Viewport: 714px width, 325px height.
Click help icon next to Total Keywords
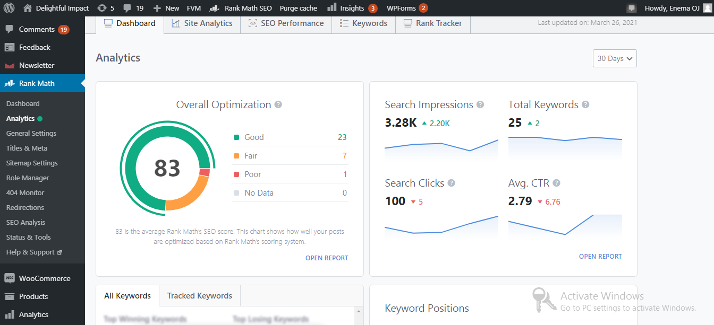[585, 105]
